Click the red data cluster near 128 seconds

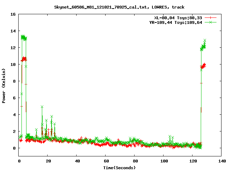pos(204,66)
